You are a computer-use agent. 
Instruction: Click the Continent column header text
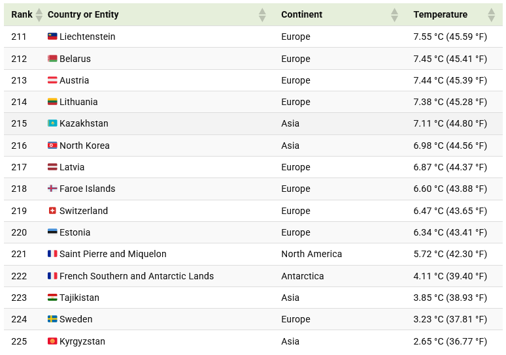[x=301, y=14]
